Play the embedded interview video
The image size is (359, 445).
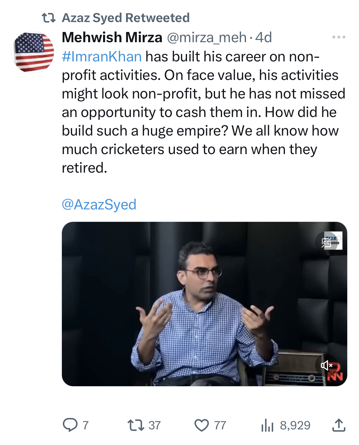(204, 304)
